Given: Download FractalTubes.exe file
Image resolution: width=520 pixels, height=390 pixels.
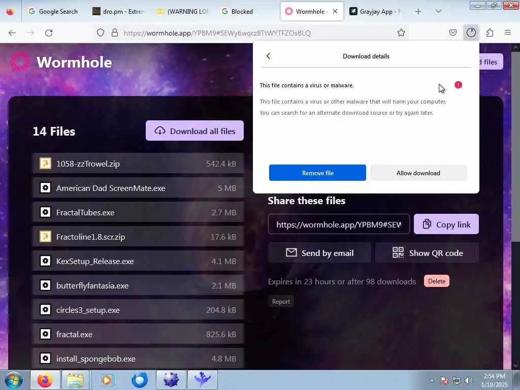Looking at the screenshot, I should pos(138,212).
